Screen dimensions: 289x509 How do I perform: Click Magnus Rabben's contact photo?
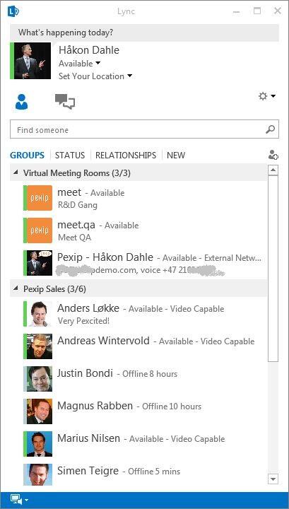[40, 411]
